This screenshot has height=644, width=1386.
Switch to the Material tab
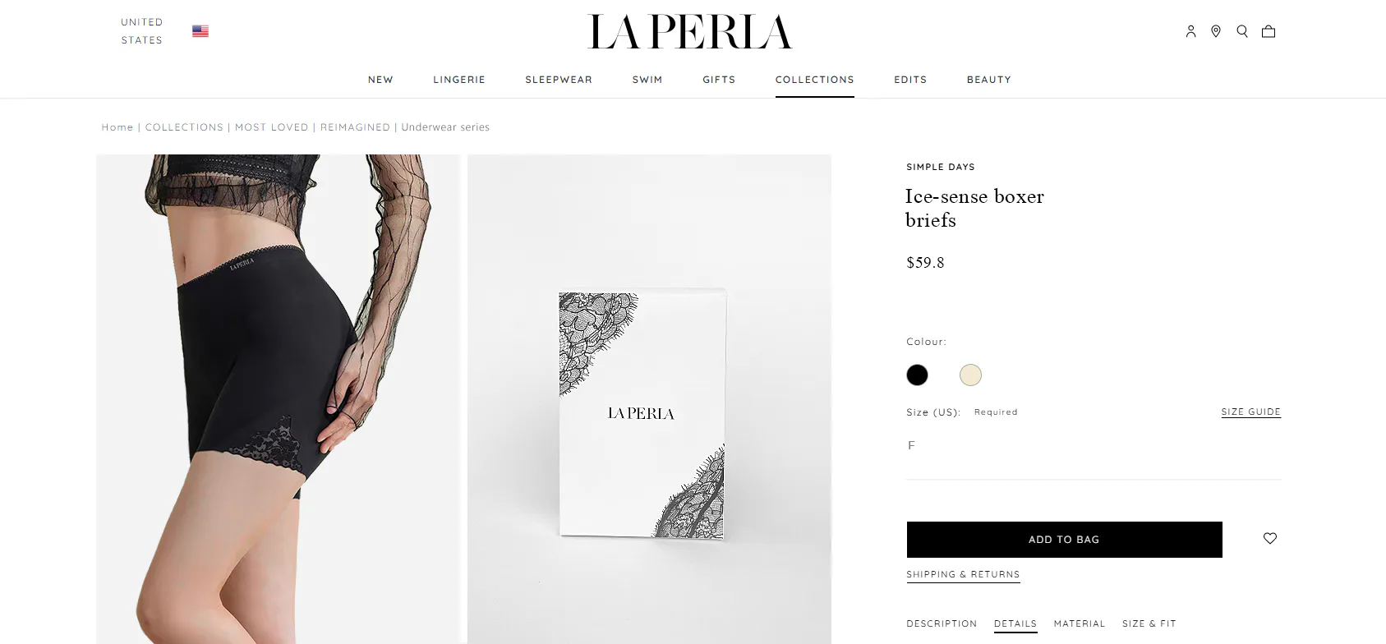pos(1080,623)
